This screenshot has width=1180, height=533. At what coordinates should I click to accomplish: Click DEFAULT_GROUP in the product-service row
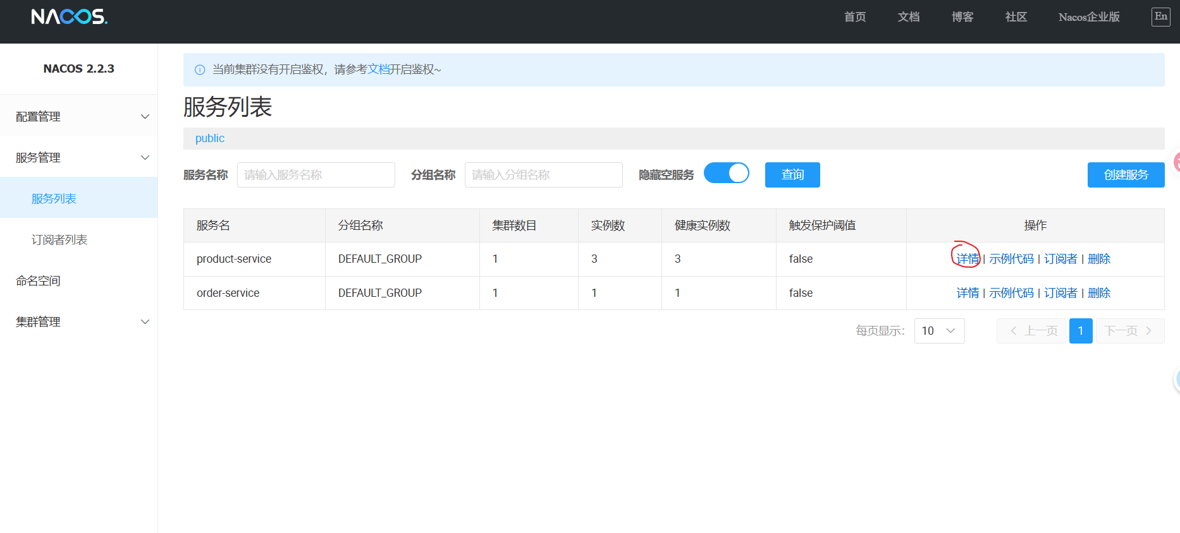point(380,259)
